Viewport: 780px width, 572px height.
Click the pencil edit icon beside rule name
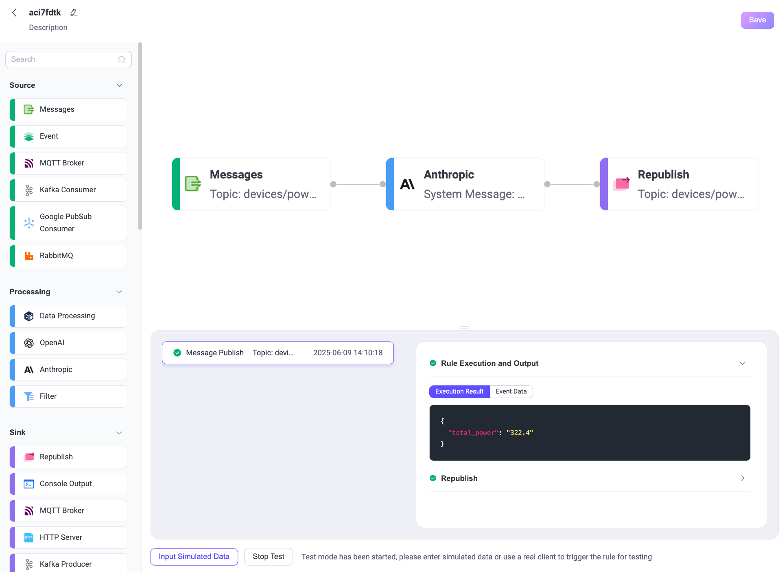tap(74, 13)
